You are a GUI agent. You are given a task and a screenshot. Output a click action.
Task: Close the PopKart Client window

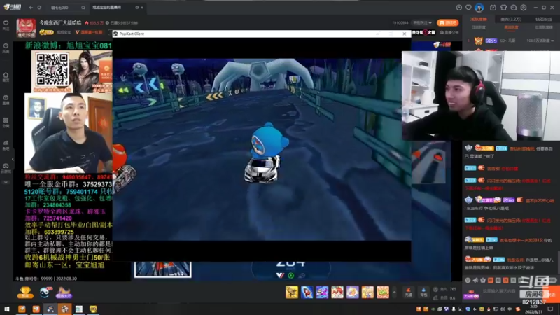tap(405, 34)
